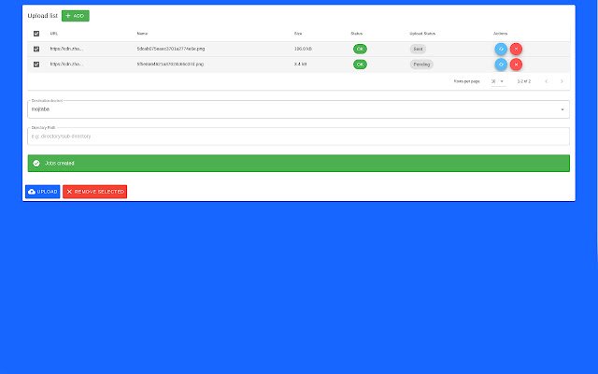Viewport: 598px width, 374px height.
Task: Click the blue refresh icon in the Pending row
Action: [501, 65]
